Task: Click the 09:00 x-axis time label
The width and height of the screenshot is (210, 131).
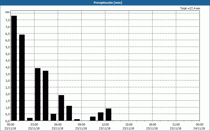Action: click(81, 125)
